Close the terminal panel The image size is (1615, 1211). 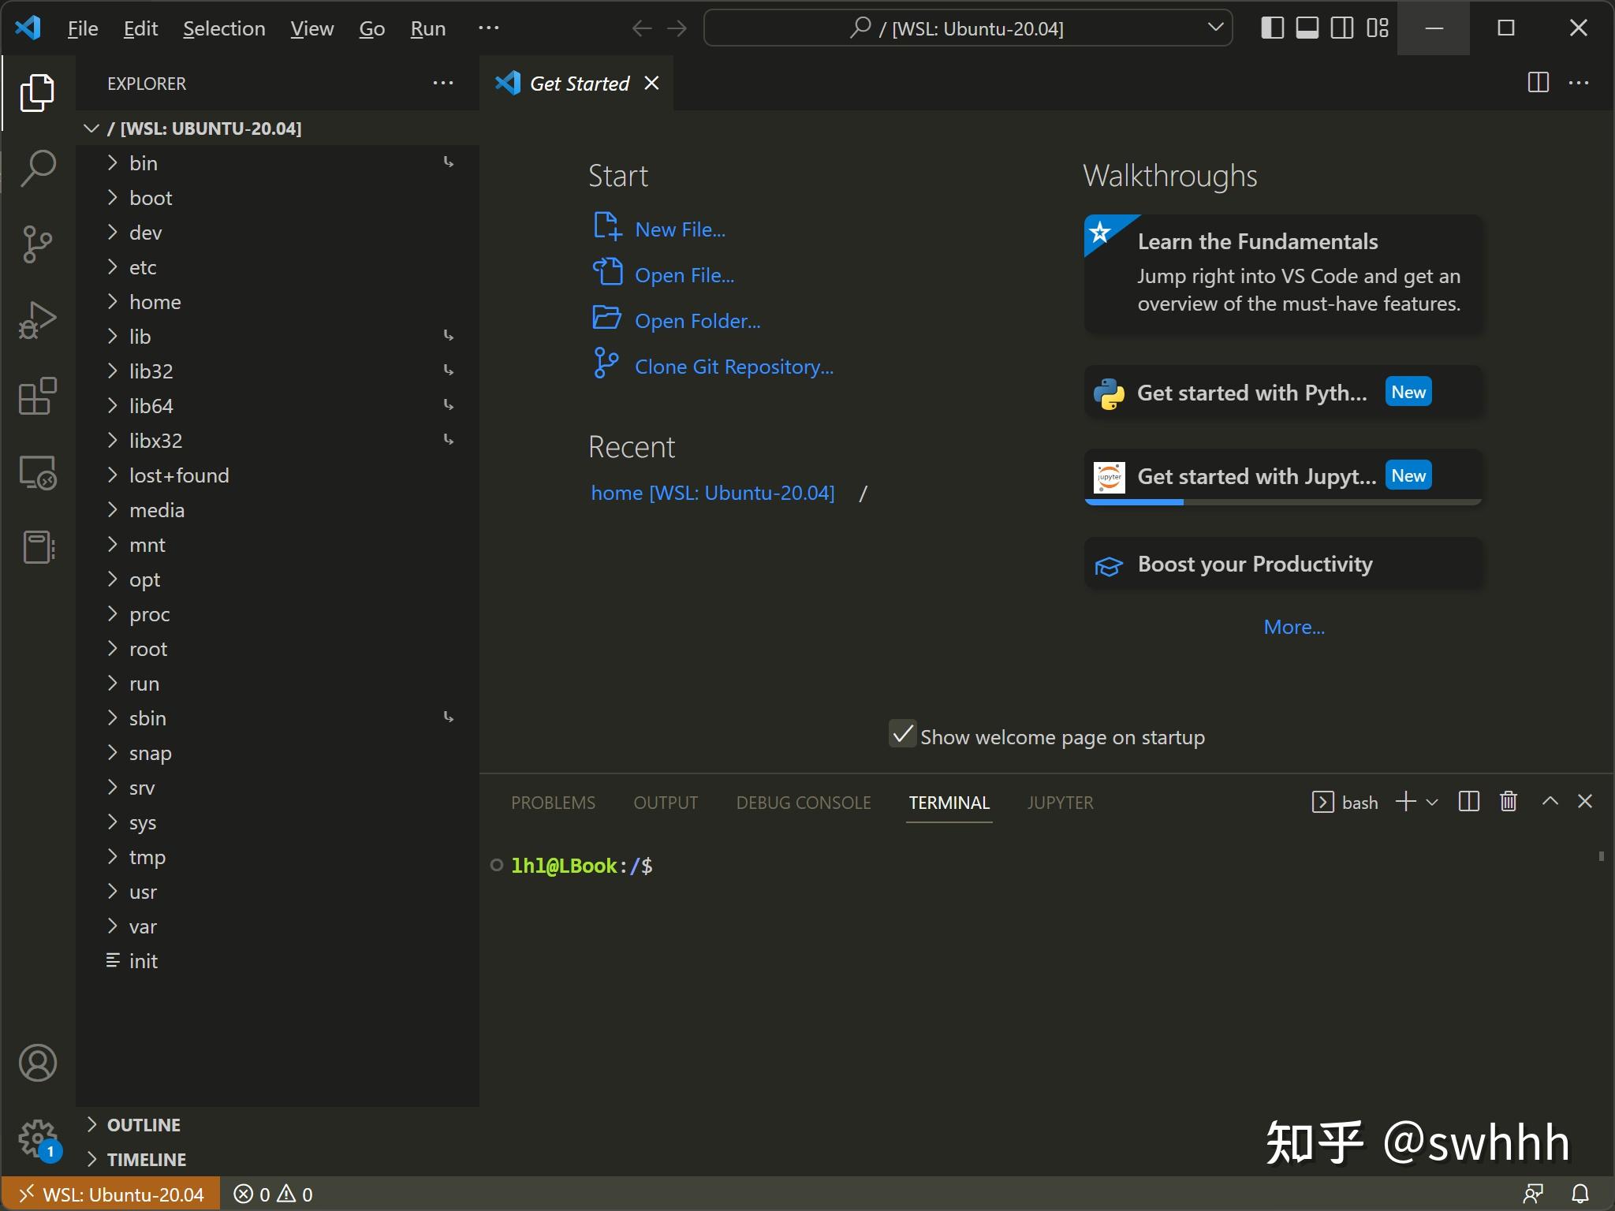pyautogui.click(x=1585, y=802)
